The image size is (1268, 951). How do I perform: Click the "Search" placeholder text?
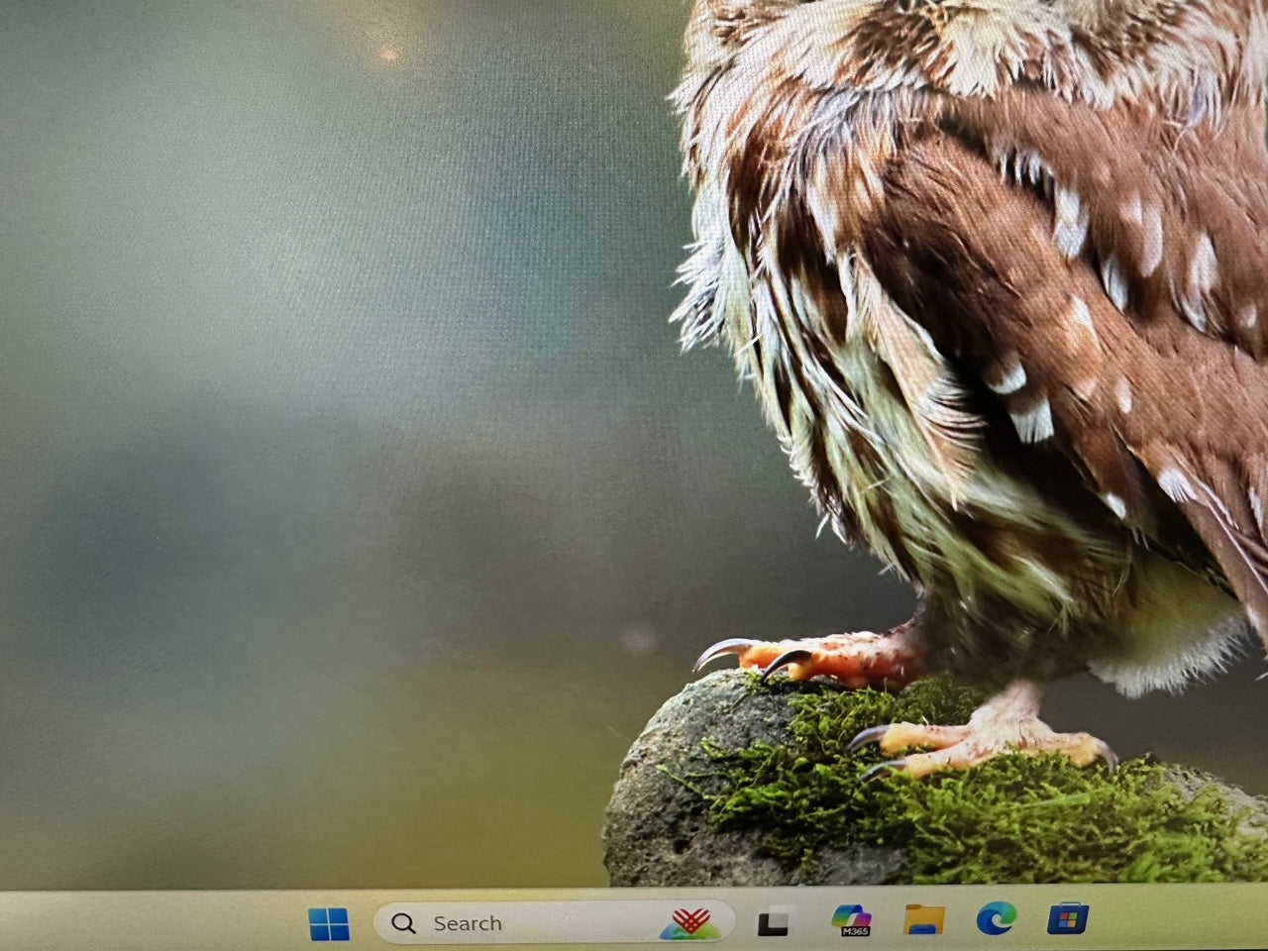pyautogui.click(x=468, y=923)
